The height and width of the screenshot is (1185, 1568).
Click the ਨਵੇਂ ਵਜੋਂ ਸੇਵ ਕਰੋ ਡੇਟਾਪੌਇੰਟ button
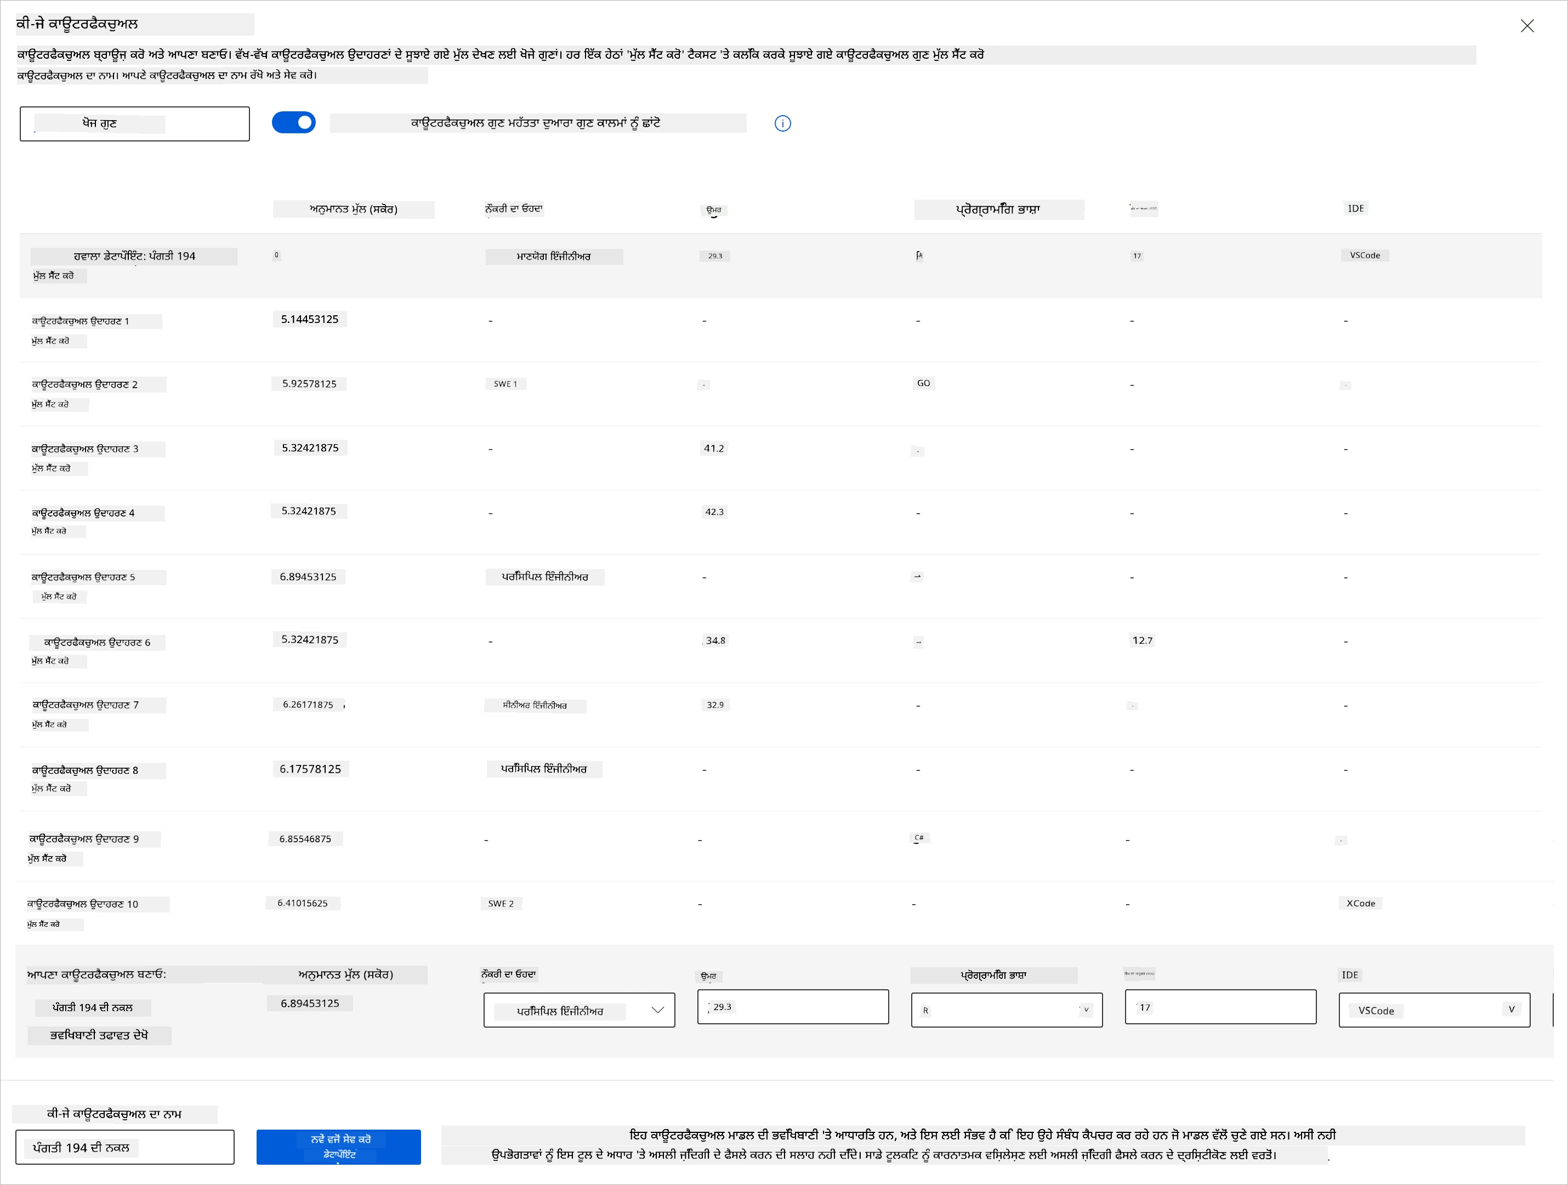[339, 1147]
